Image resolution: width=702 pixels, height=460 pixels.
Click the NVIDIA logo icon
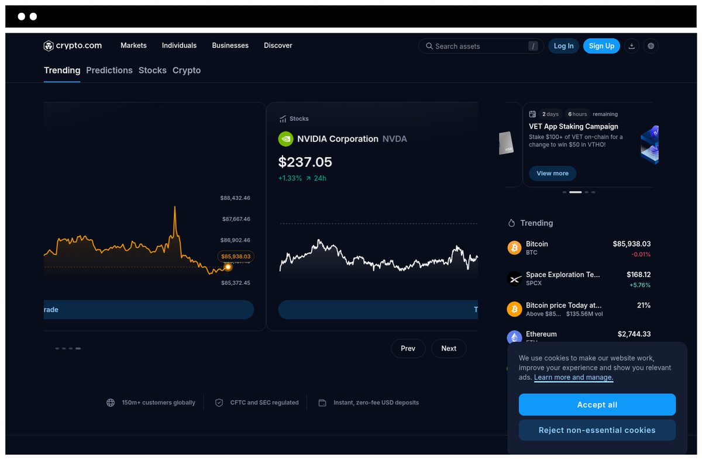coord(285,139)
